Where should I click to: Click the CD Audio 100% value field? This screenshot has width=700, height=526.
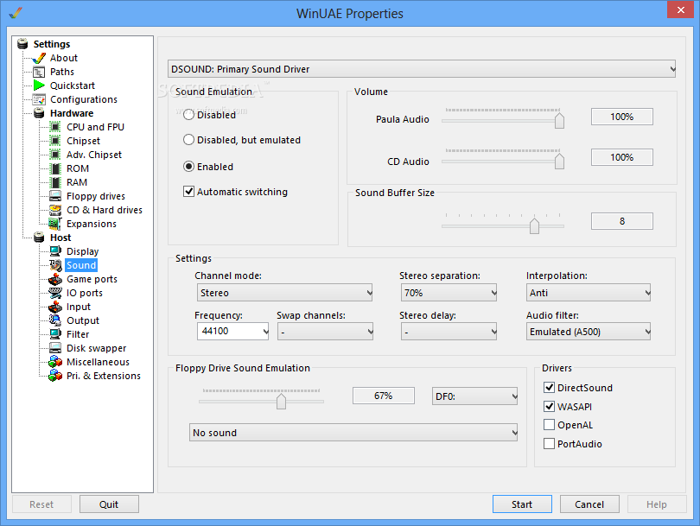pyautogui.click(x=622, y=157)
